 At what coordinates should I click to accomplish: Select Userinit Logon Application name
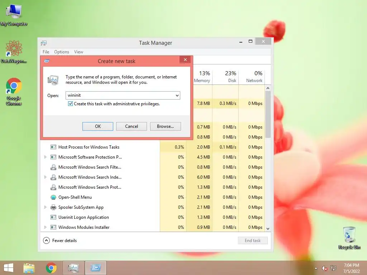tap(84, 217)
